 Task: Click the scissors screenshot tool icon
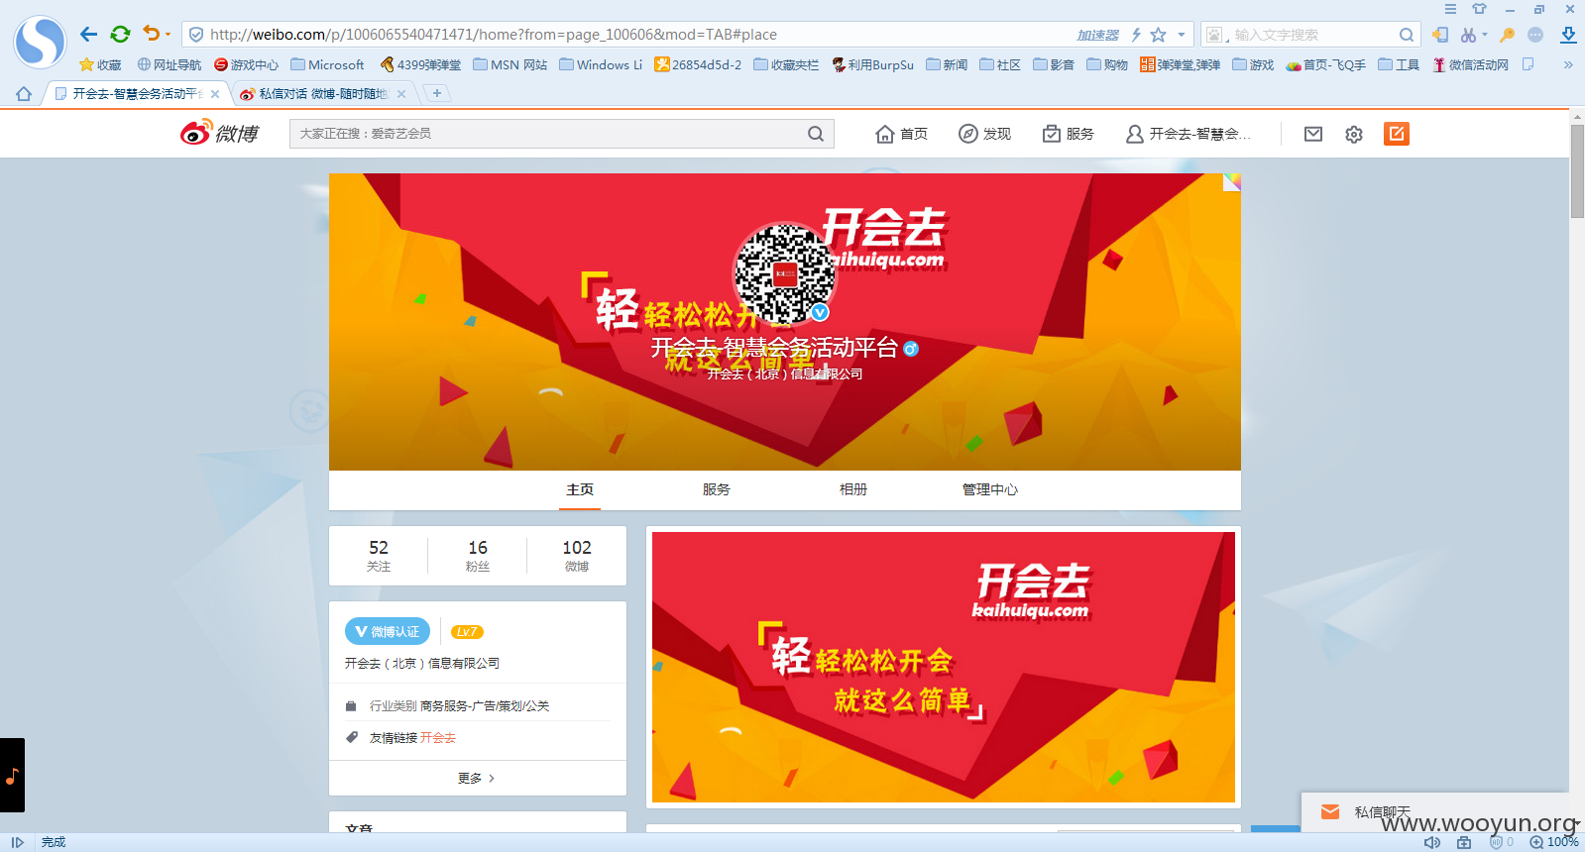click(x=1468, y=35)
